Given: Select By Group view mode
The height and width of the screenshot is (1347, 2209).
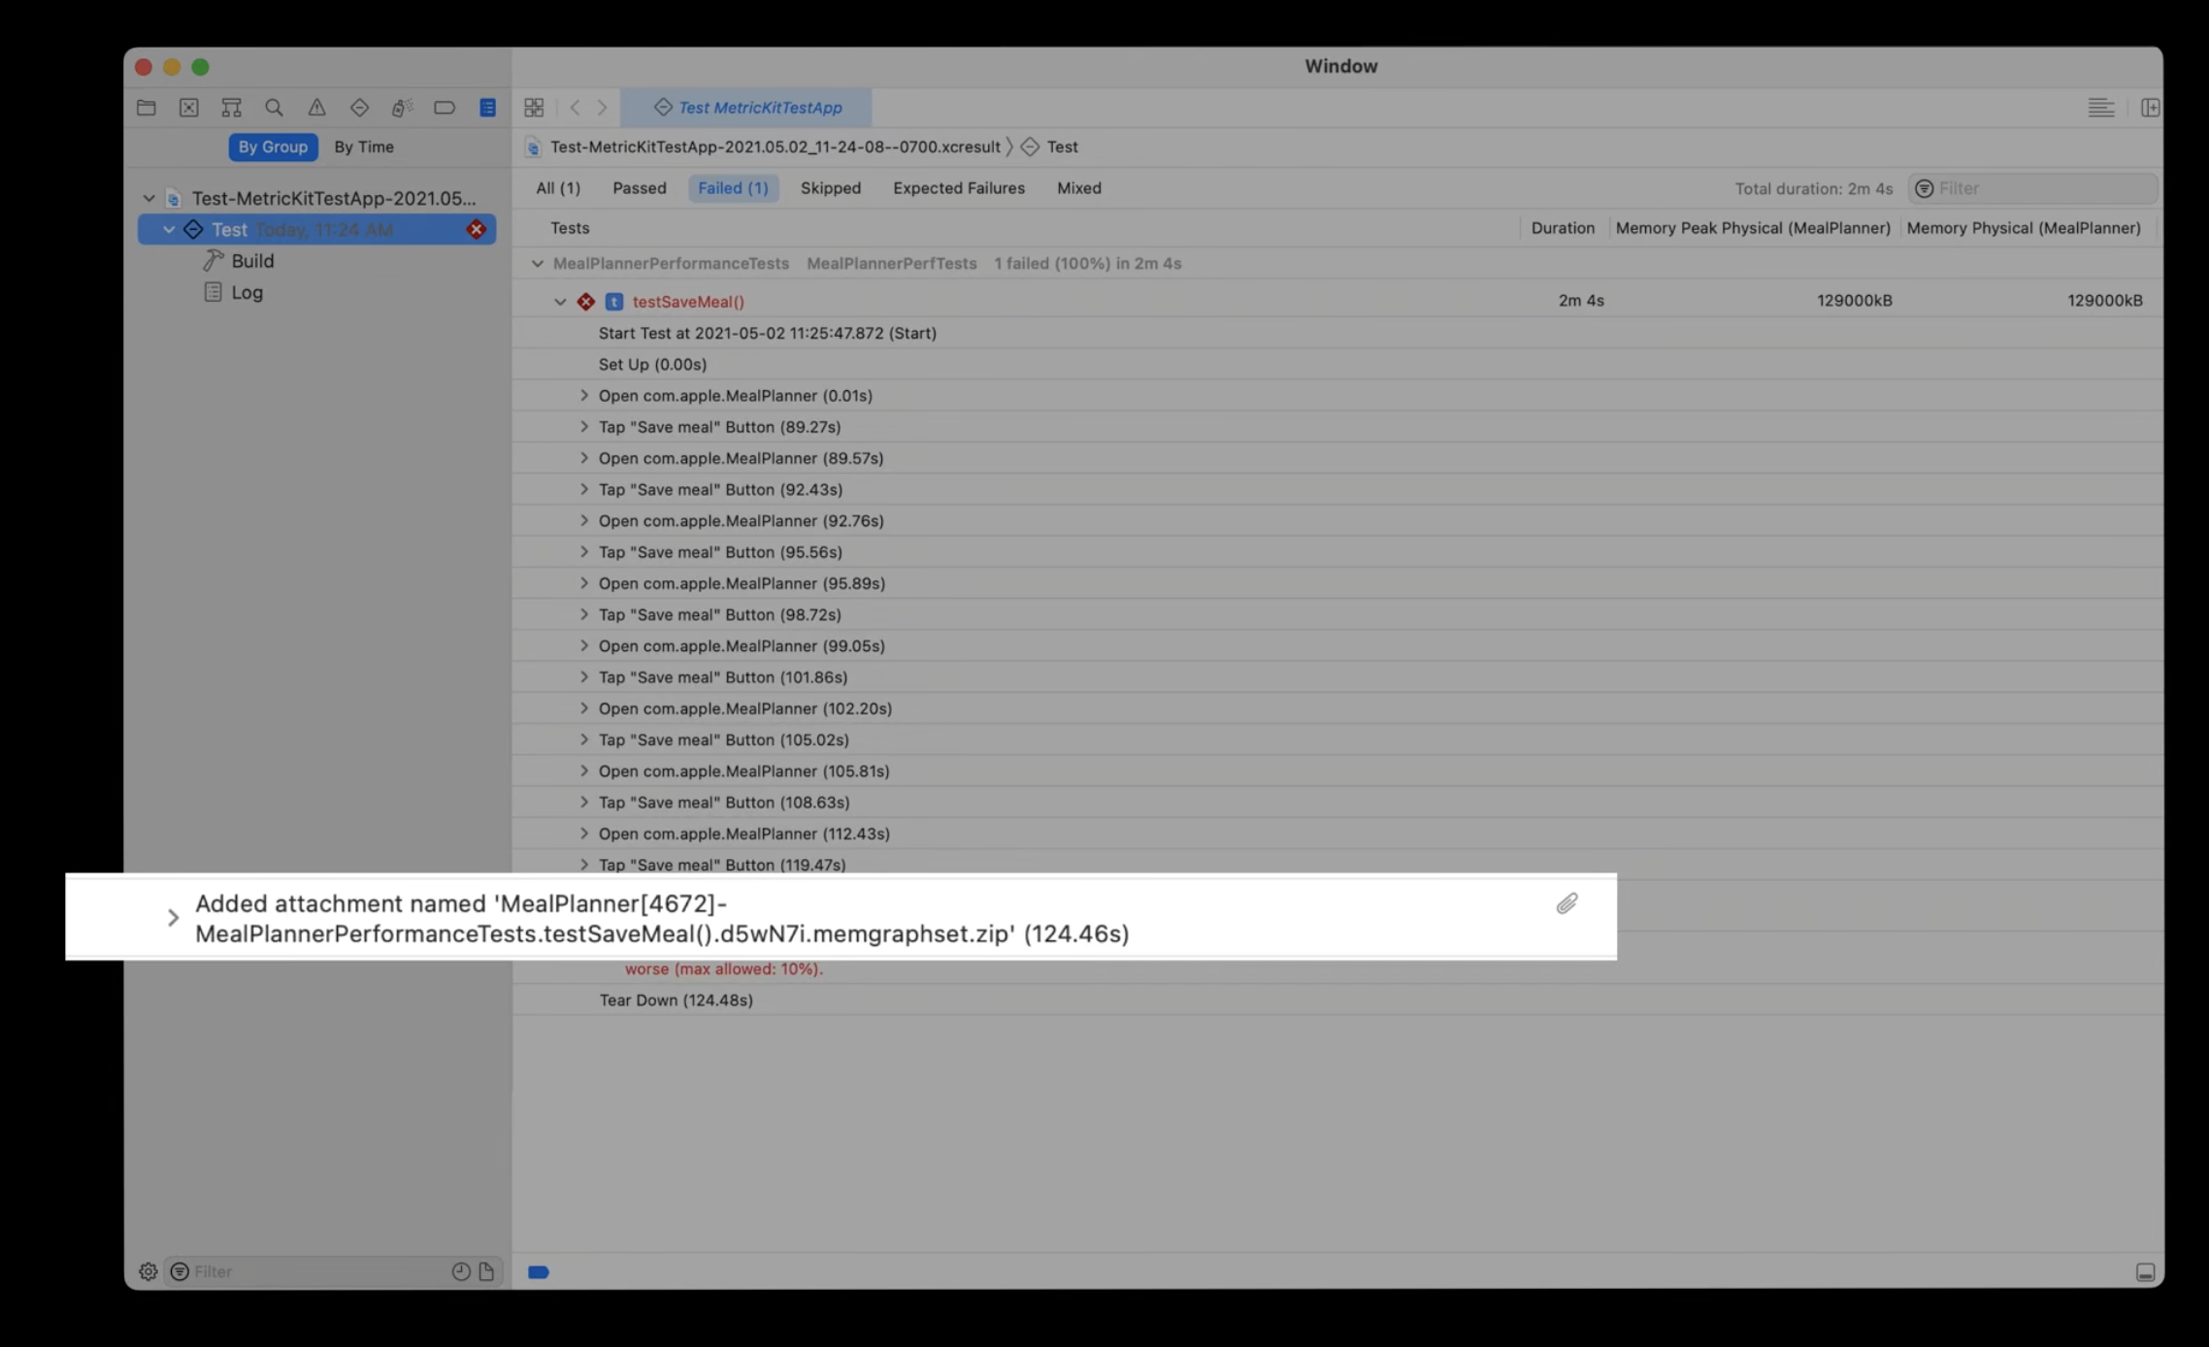Looking at the screenshot, I should [x=273, y=147].
